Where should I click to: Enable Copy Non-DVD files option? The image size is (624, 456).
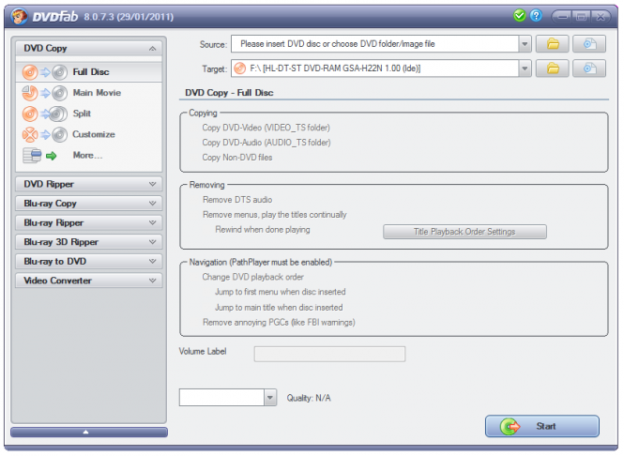237,158
